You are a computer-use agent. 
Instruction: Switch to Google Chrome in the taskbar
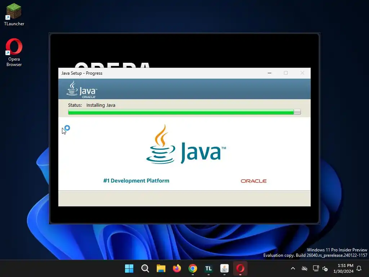click(193, 268)
